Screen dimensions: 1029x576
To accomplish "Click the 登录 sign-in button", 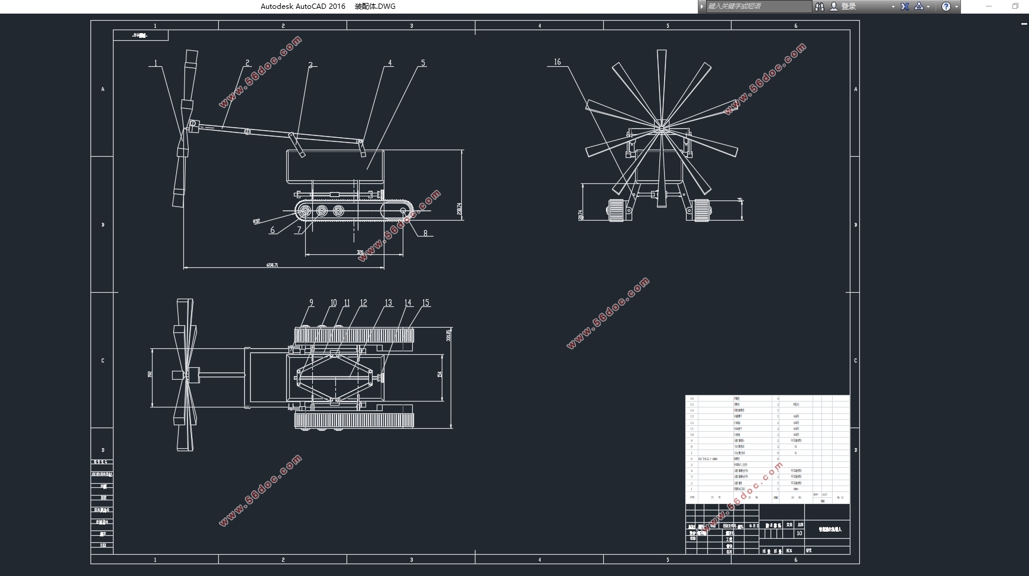I will 849,7.
